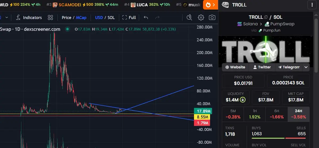Open the chart interval dropdown chevron
The width and height of the screenshot is (319, 148).
pyautogui.click(x=7, y=18)
